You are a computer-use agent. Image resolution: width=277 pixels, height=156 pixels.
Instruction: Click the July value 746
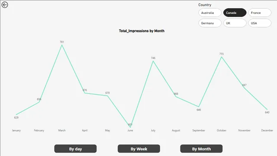point(153,58)
